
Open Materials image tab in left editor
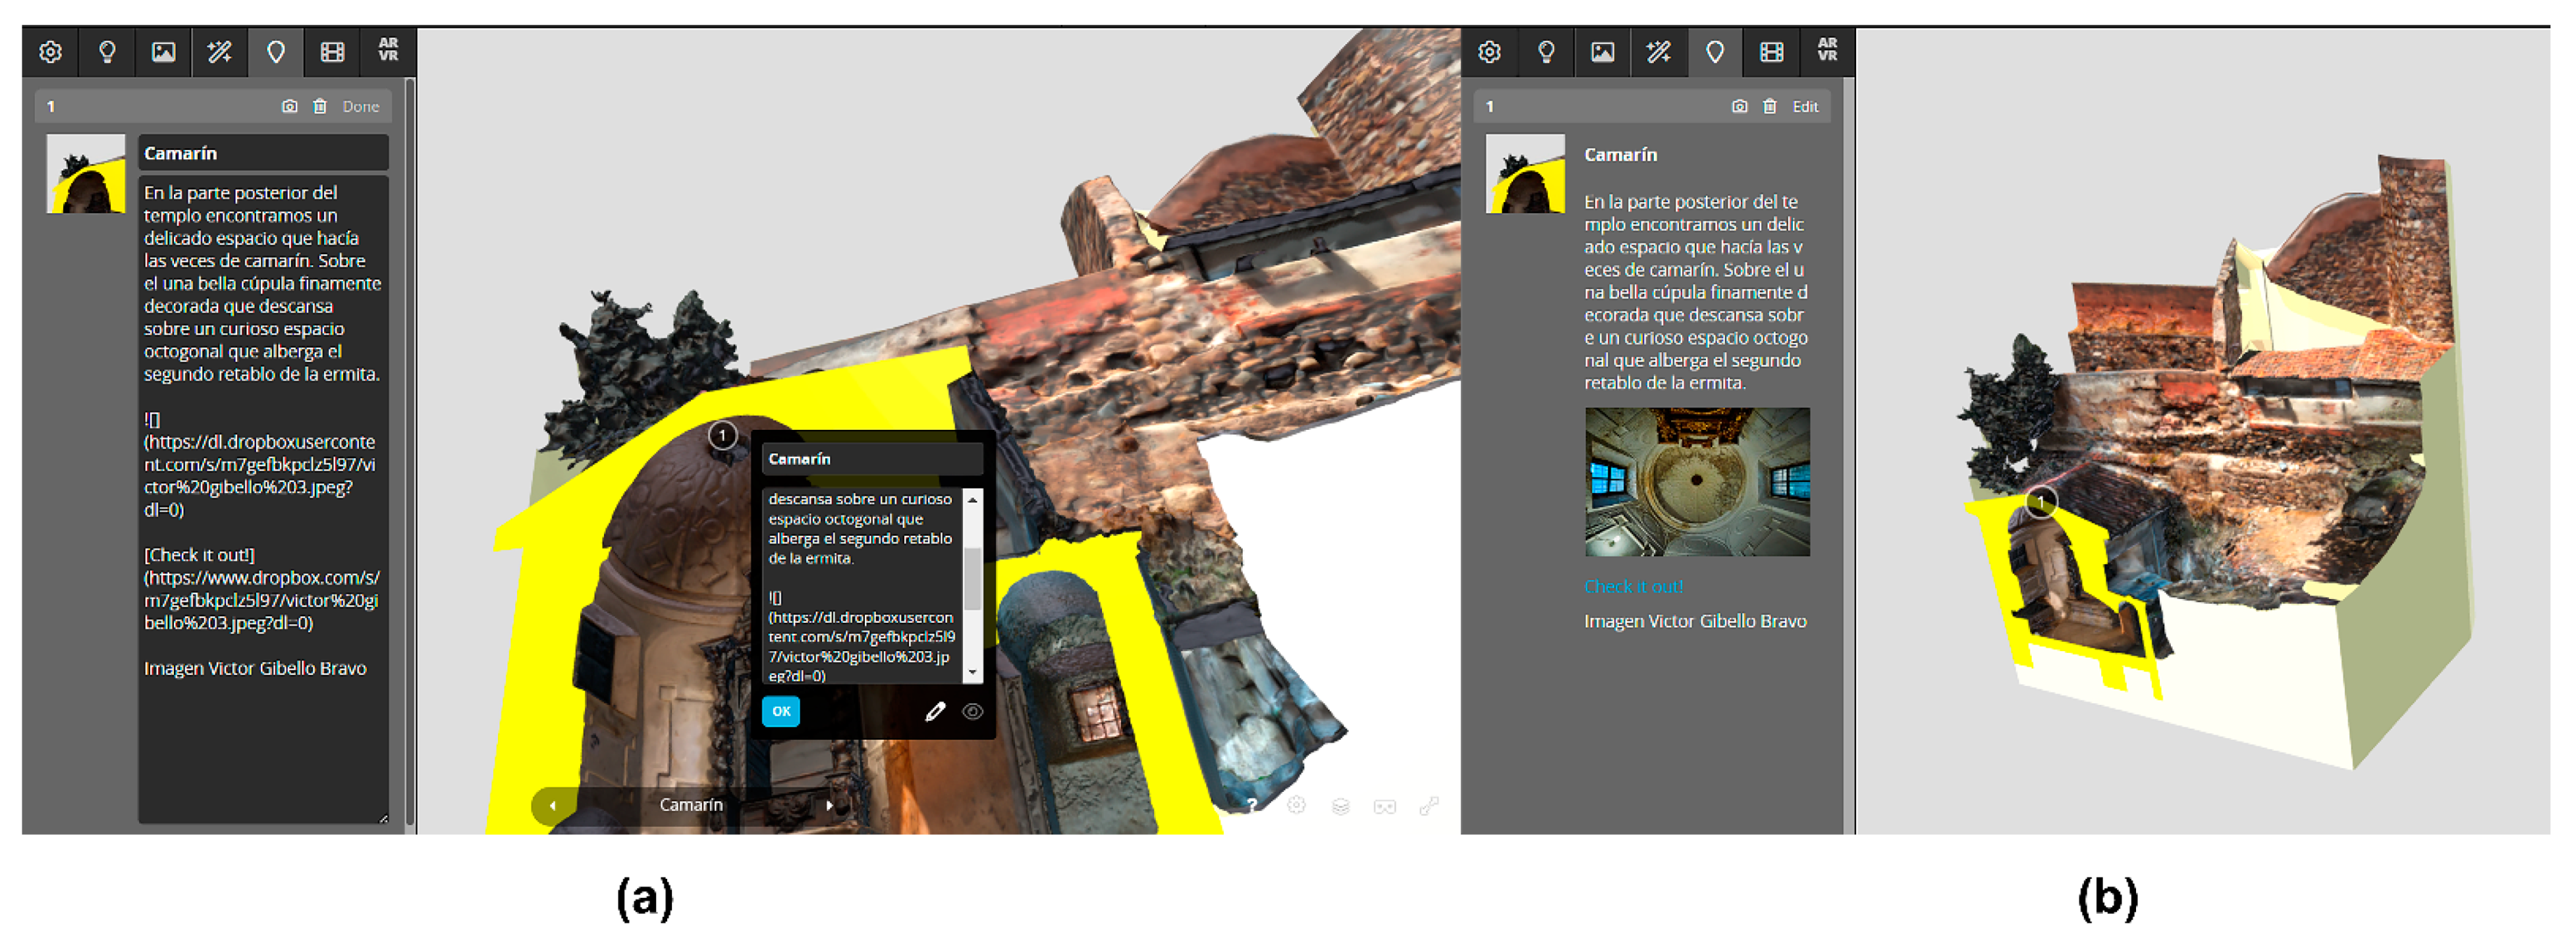tap(163, 52)
